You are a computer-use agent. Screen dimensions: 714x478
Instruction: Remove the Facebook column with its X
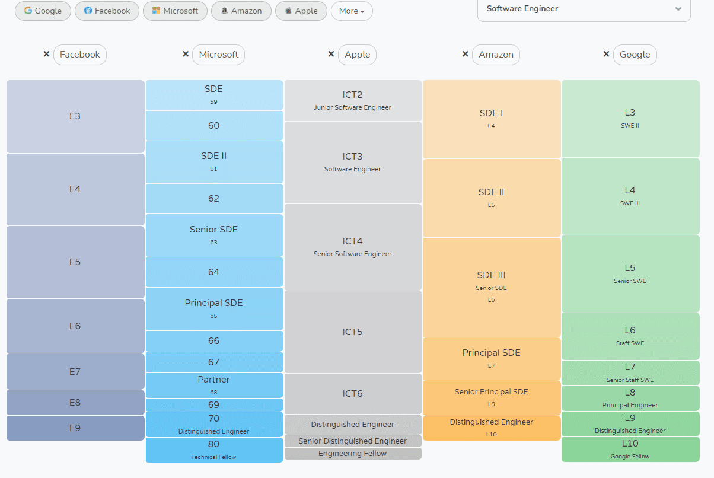(x=46, y=54)
